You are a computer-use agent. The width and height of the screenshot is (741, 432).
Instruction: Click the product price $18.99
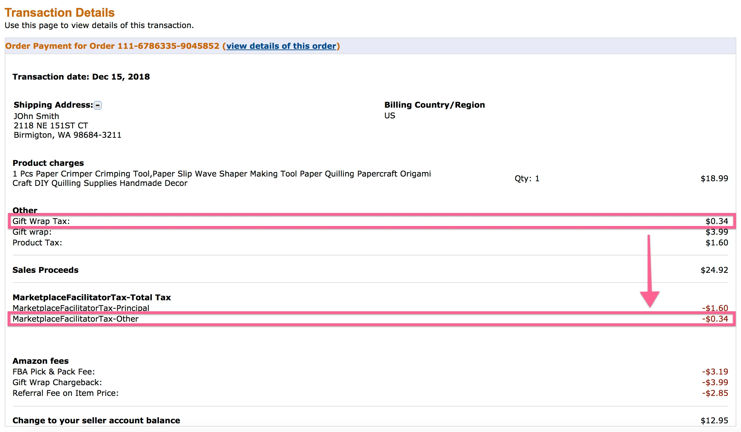pos(714,179)
